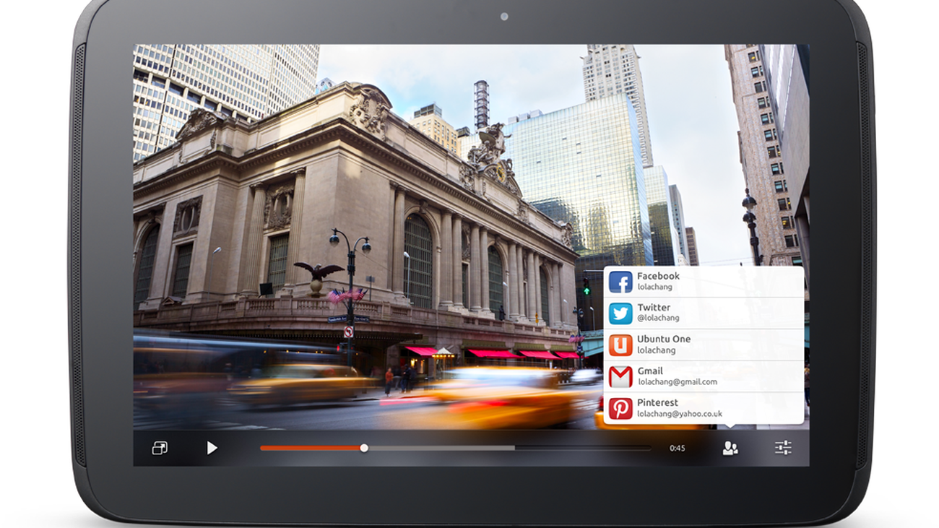Select the Ubuntu One text entry
Viewport: 939px width, 528px height.
[x=664, y=339]
